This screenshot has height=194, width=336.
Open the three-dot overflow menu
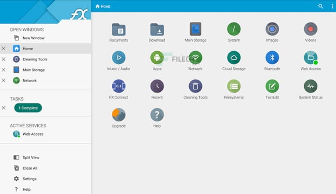[x=332, y=6]
